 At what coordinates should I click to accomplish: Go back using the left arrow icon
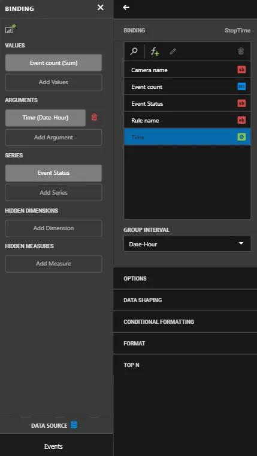tap(126, 8)
